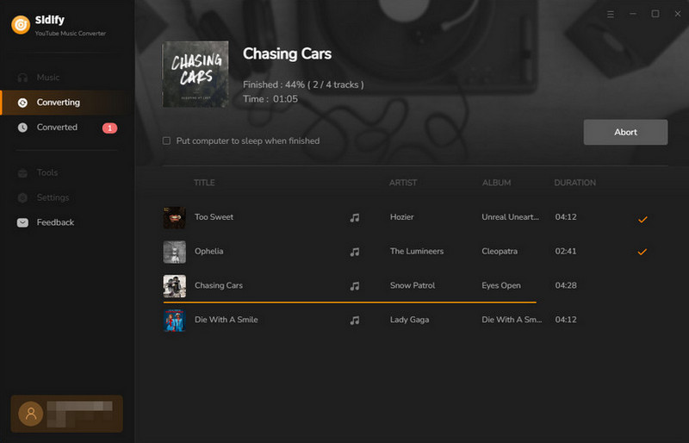This screenshot has height=443, width=689.
Task: Open the Music section headphones icon
Action: (x=22, y=78)
